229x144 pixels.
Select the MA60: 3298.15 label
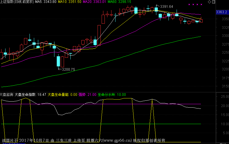click(119, 2)
